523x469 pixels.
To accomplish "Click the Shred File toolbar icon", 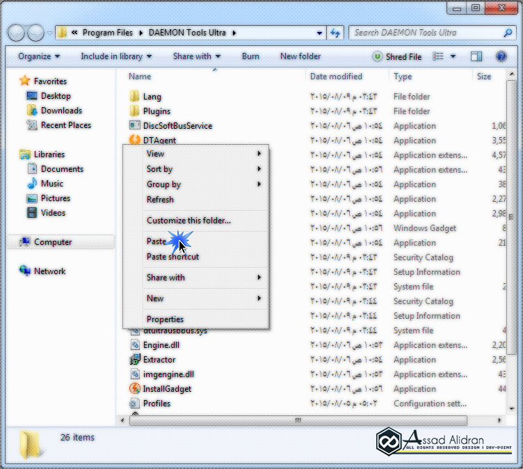I will (x=377, y=56).
